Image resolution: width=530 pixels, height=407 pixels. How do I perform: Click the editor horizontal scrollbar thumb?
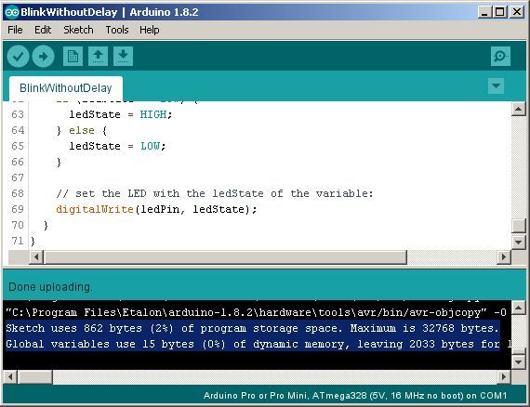(225, 256)
